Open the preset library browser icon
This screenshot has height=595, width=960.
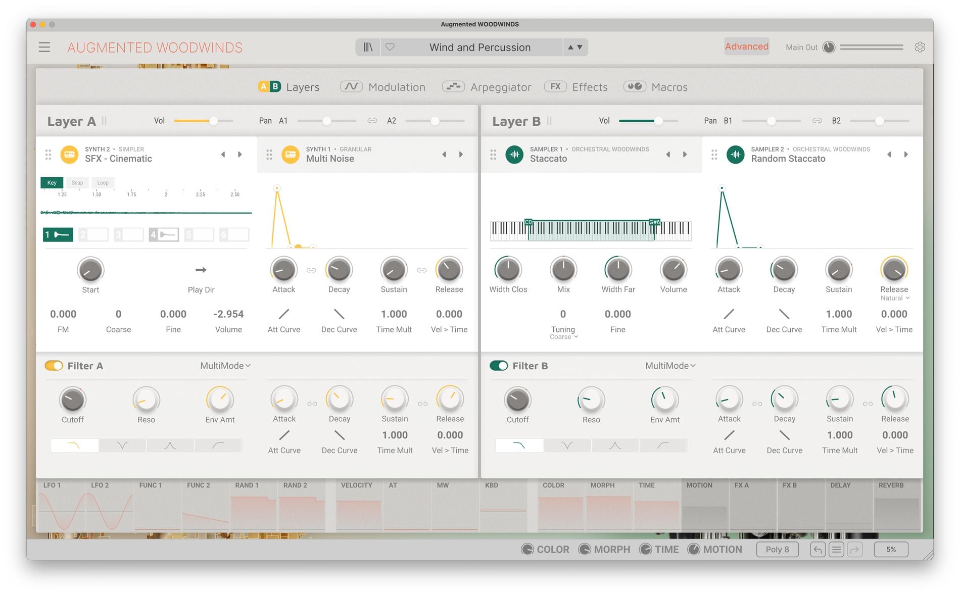coord(368,47)
